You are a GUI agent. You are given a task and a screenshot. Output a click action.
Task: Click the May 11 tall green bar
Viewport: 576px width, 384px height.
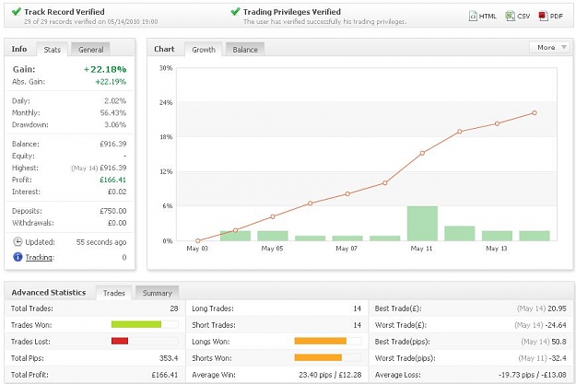click(422, 224)
